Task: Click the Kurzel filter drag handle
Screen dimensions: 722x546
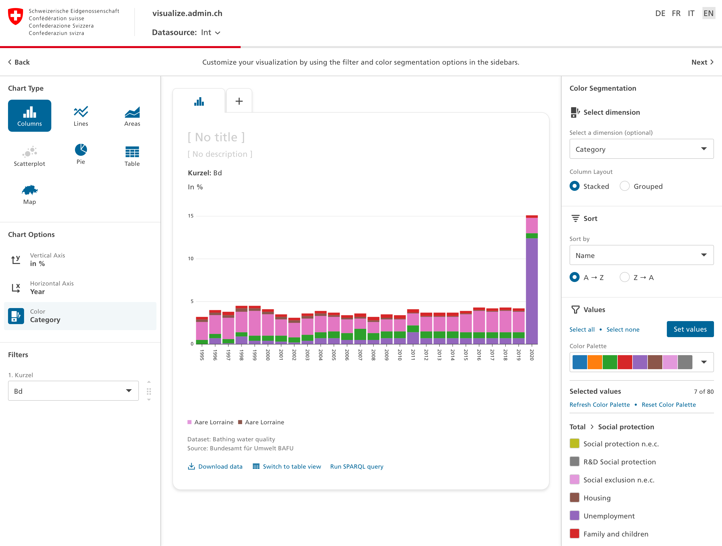Action: [149, 391]
